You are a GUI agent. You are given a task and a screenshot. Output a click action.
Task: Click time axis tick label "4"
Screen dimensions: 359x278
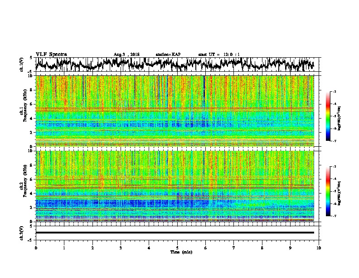pyautogui.click(x=149, y=248)
